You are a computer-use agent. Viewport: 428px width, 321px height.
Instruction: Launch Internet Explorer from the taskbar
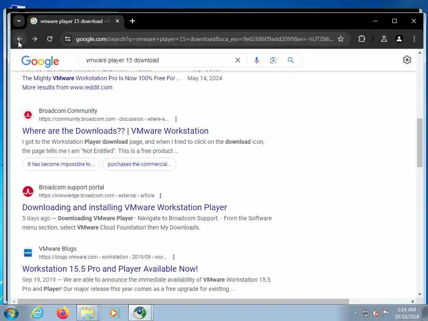37,313
